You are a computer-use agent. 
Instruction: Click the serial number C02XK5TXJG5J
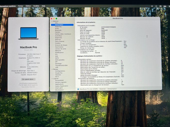pos(32,73)
